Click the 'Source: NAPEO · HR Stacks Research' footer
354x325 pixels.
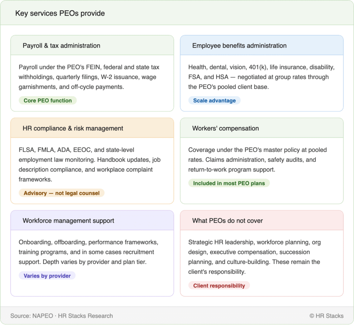[62, 316]
